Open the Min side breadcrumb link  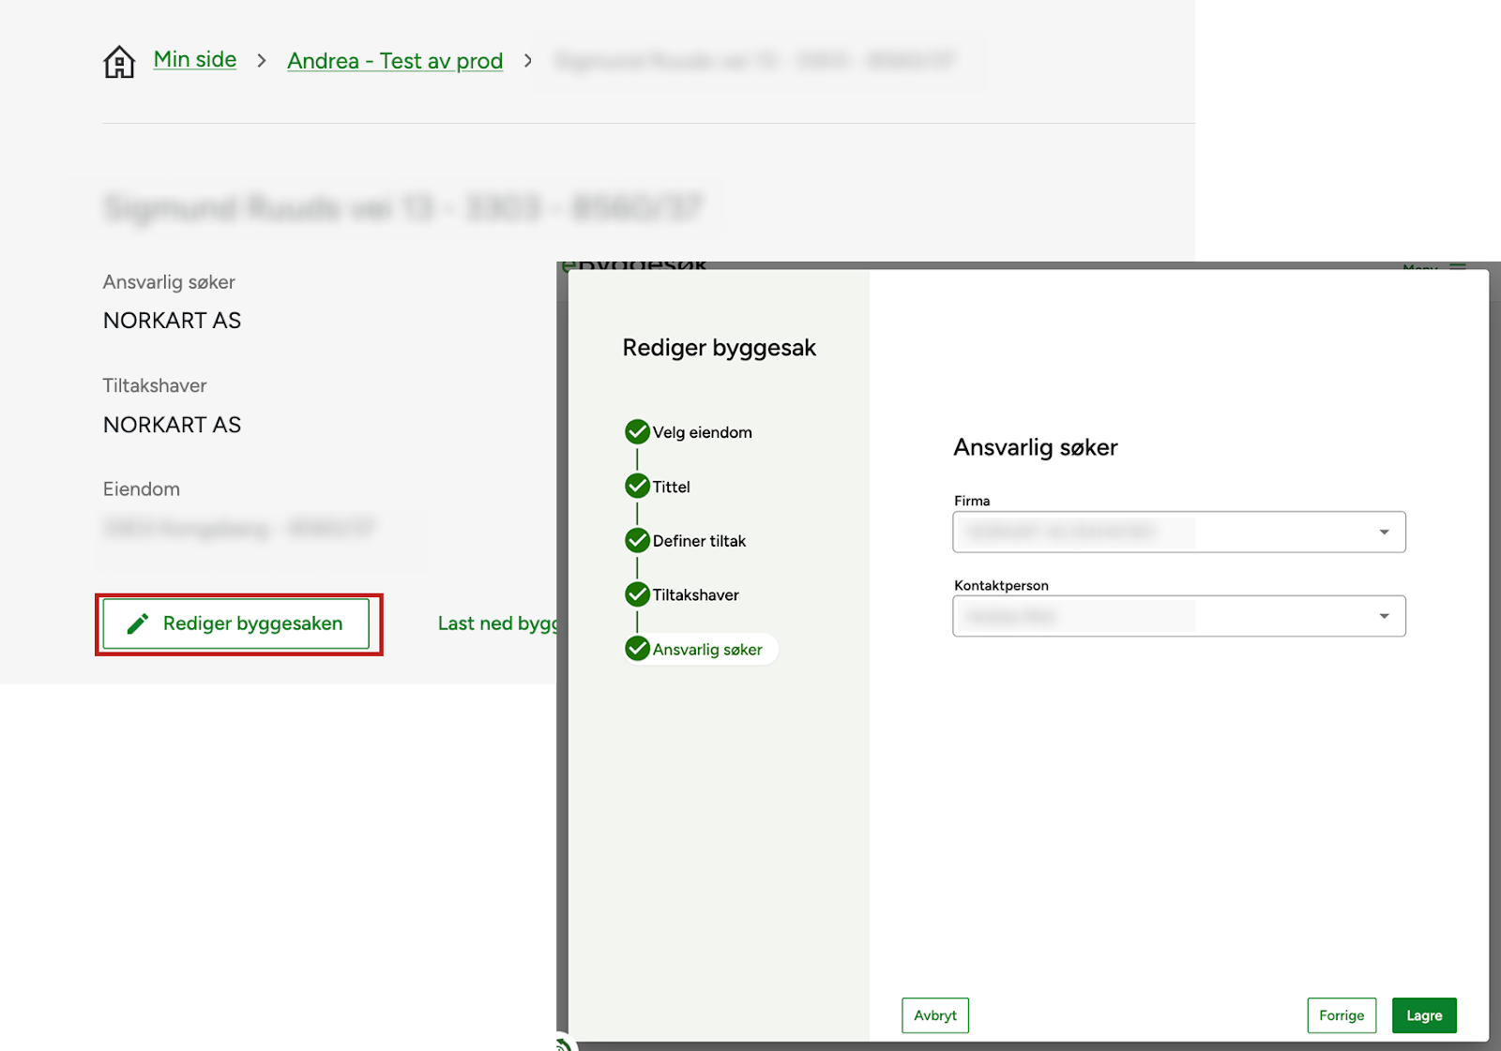coord(194,60)
